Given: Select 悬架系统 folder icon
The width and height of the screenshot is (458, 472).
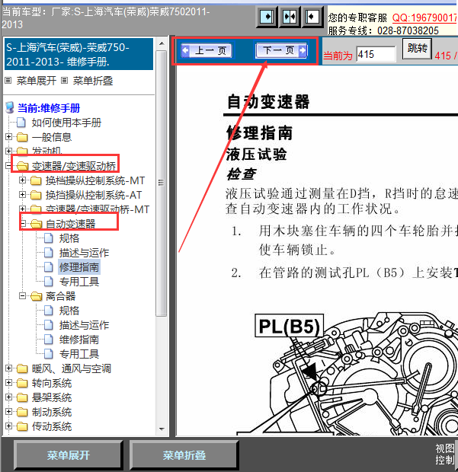Looking at the screenshot, I should tap(22, 397).
